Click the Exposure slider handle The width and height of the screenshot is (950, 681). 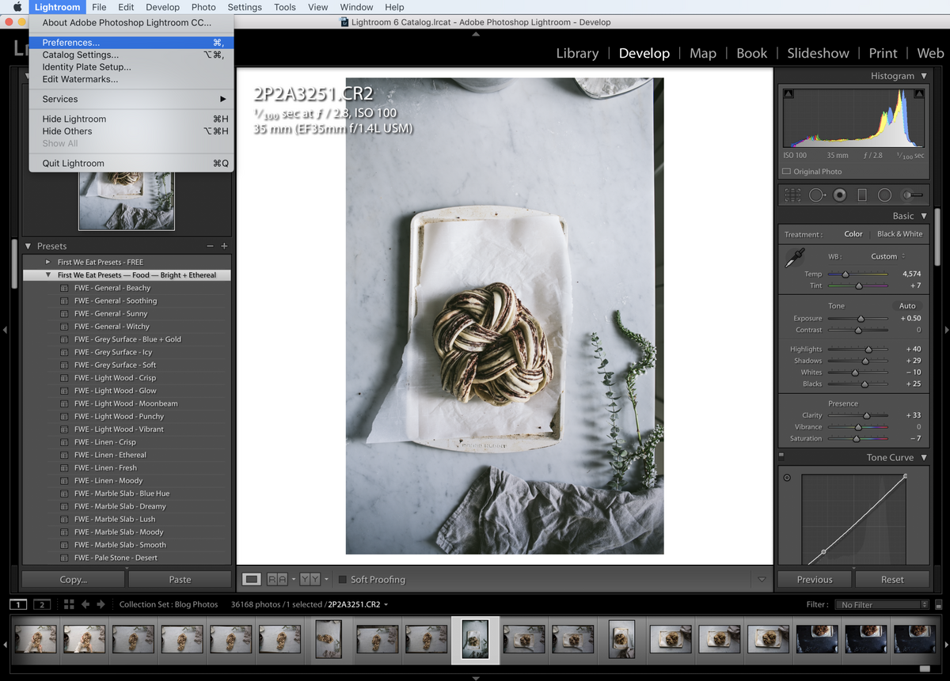861,319
